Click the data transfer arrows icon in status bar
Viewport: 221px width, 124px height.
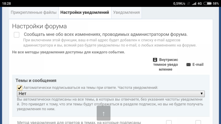[x=189, y=4]
